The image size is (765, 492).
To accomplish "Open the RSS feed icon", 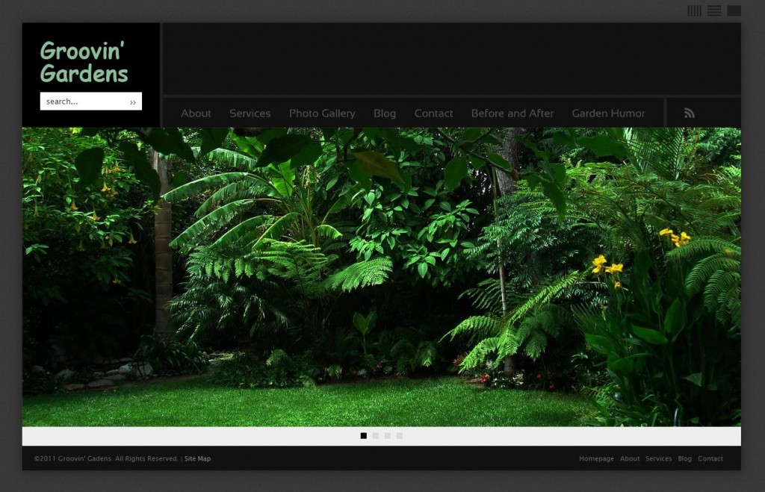I will tap(689, 112).
